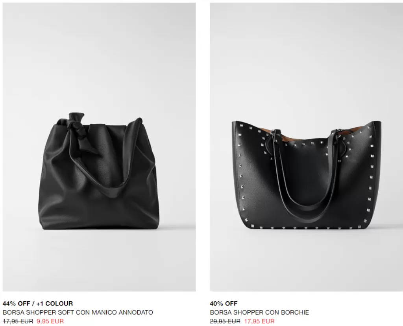Open the soft knotted-handle shopper bag image

[x=99, y=147]
